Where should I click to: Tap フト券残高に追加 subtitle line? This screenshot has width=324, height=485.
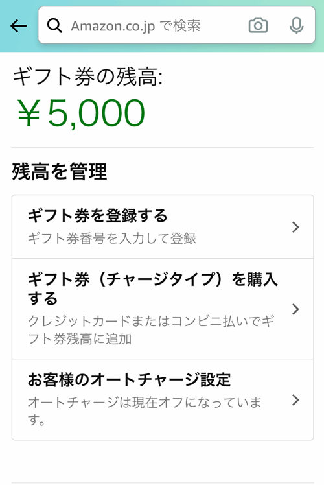(80, 338)
